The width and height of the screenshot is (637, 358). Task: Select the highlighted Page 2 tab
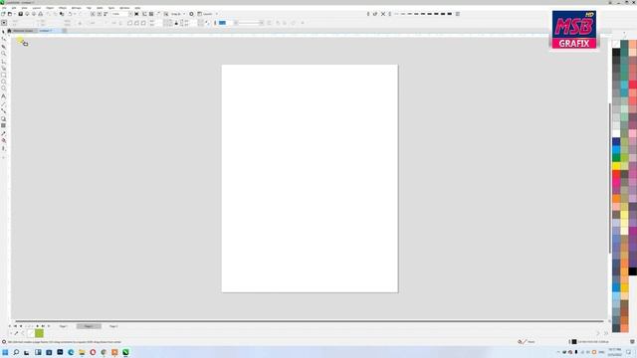(x=89, y=326)
